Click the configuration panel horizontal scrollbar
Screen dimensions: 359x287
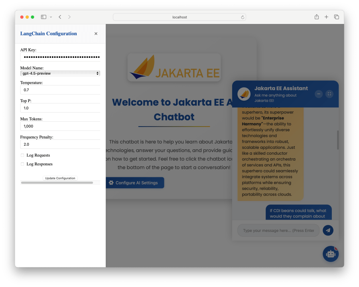click(57, 182)
